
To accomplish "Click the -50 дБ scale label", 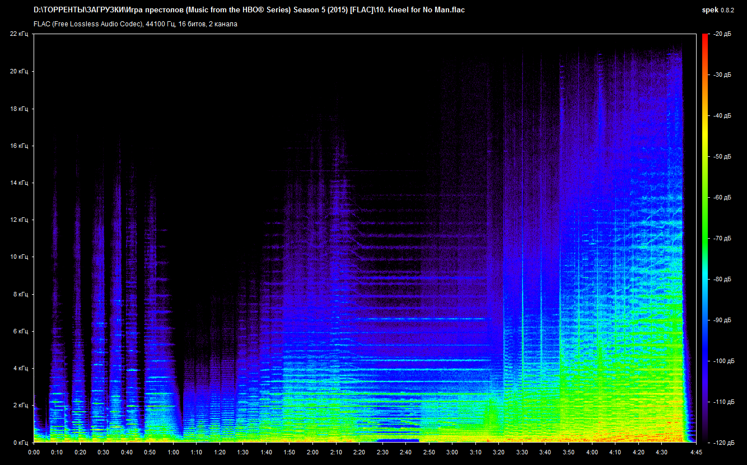I will pyautogui.click(x=722, y=156).
